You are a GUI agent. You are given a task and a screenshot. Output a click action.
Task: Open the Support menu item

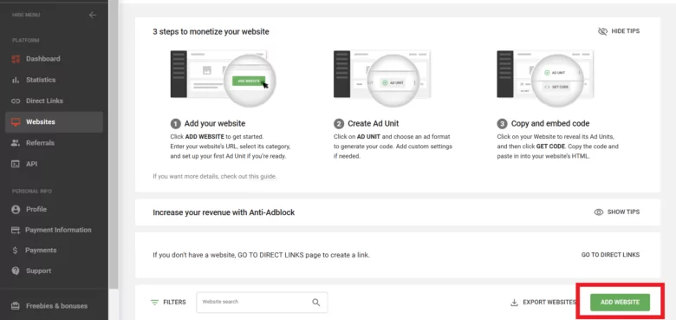(54, 271)
